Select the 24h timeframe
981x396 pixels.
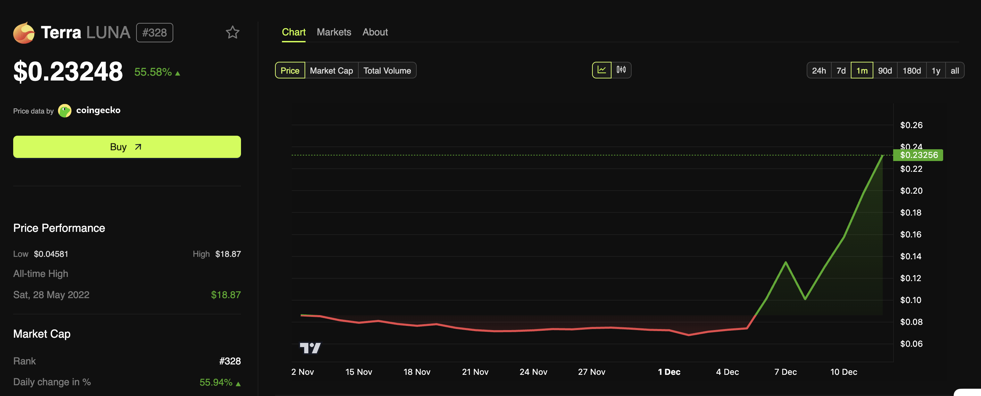(x=819, y=70)
